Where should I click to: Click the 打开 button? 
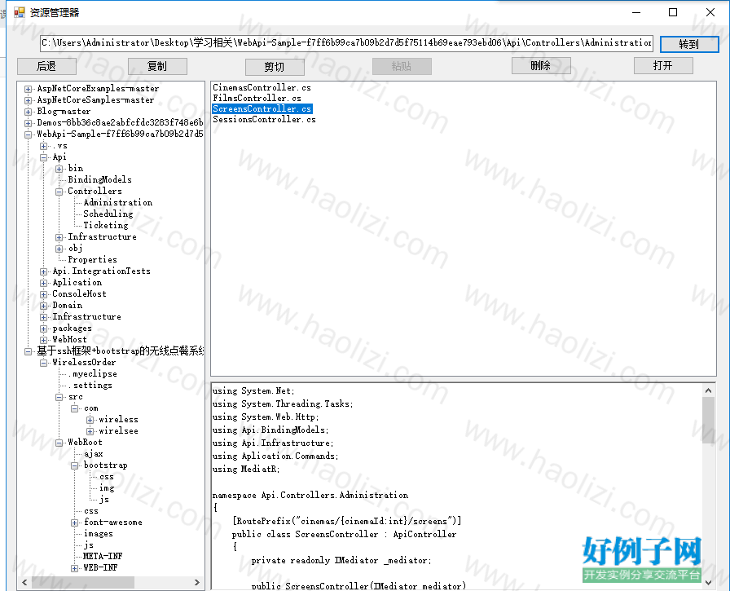(x=663, y=66)
